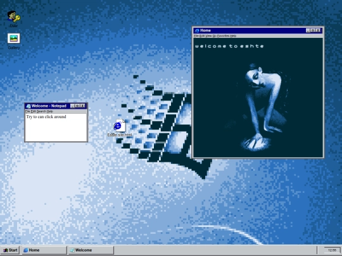342x256 pixels.
Task: Open Edit menu in Notepad window
Action: (x=34, y=111)
